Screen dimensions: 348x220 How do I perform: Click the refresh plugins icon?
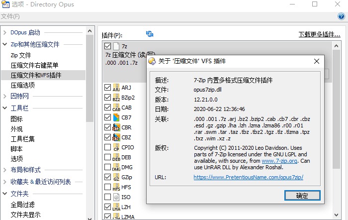150,34
